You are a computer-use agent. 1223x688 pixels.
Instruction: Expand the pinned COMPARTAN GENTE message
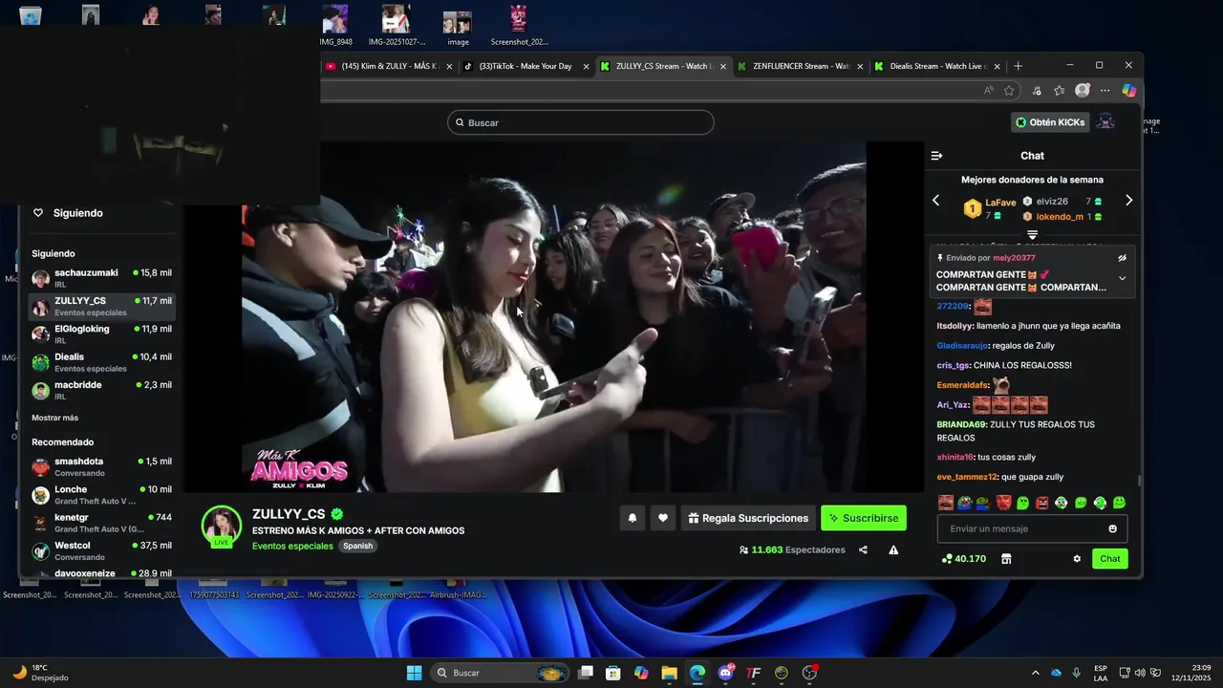coord(1123,278)
